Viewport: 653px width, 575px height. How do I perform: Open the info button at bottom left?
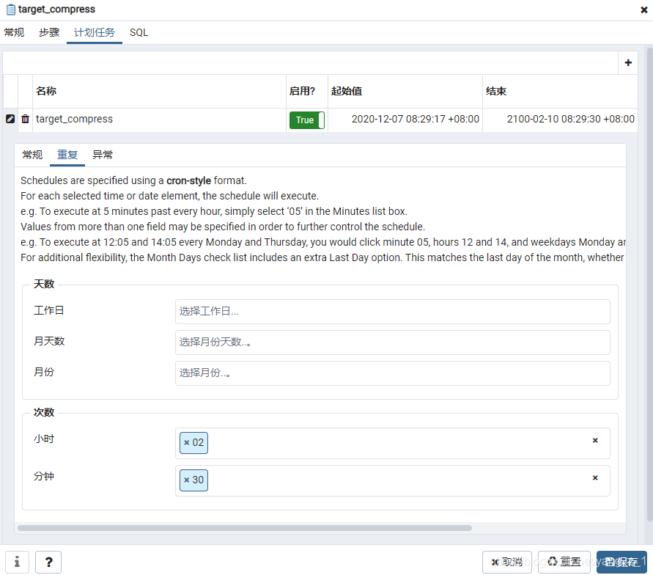tap(17, 562)
